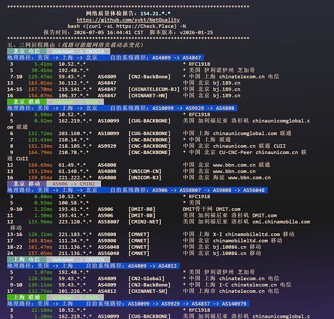Screen dimensions: 334x319
Task: Click the AS path AS10099 -> AS9929 -> AS4808
Action: pos(194,108)
